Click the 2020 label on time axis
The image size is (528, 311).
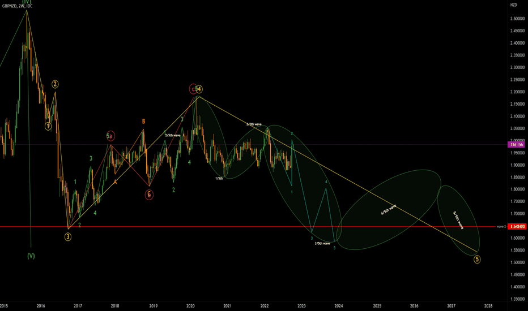[x=190, y=306]
